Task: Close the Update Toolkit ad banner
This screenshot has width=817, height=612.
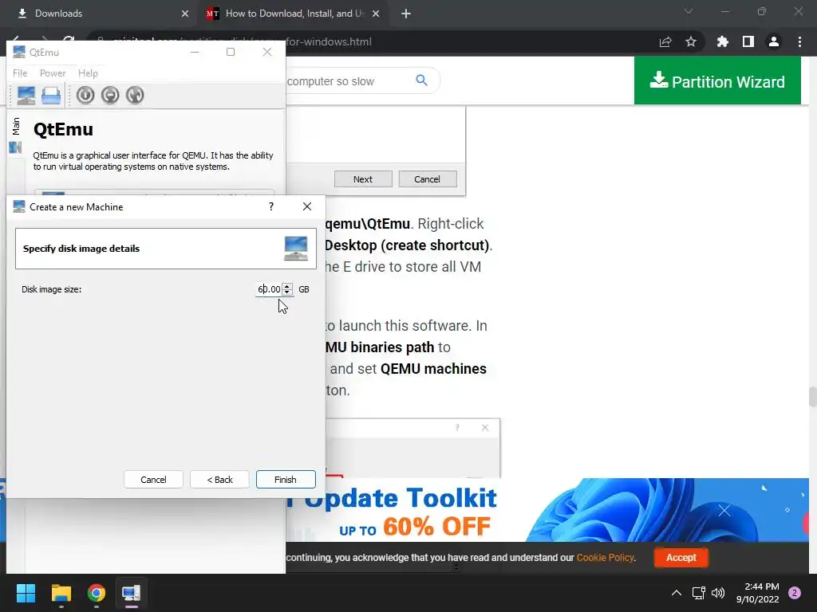Action: coord(724,511)
